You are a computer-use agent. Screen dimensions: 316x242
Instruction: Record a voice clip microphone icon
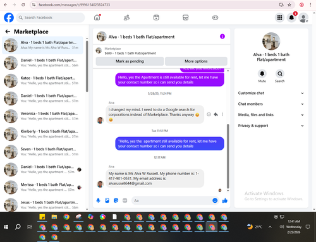point(98,200)
